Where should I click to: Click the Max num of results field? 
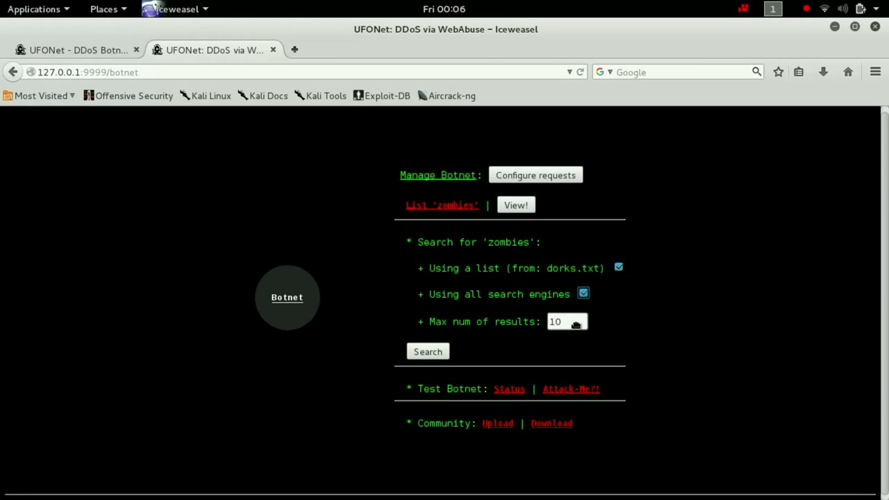(x=567, y=322)
